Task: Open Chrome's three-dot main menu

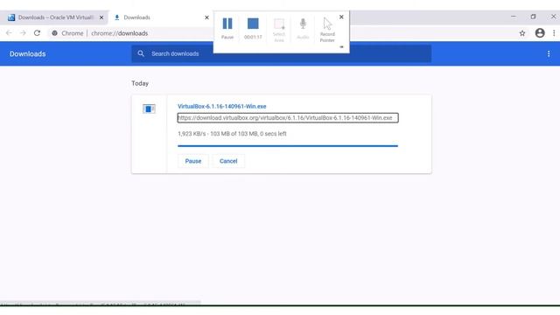Action: point(554,33)
